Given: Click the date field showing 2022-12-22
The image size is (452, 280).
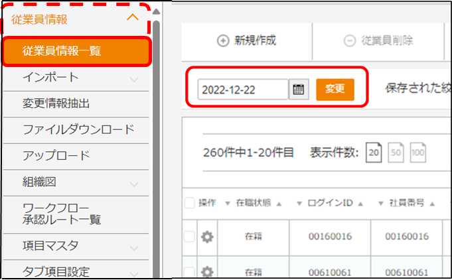Looking at the screenshot, I should tap(242, 90).
